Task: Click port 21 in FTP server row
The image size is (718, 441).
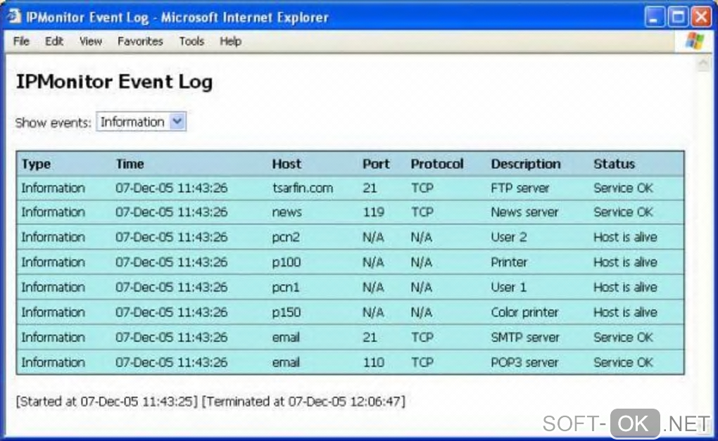Action: click(x=370, y=188)
